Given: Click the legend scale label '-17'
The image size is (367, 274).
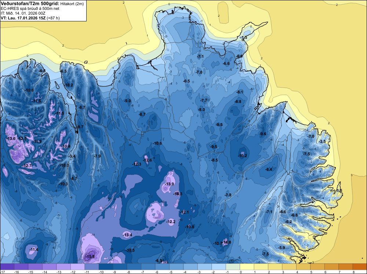Looking at the screenshot, I should coord(2,272).
